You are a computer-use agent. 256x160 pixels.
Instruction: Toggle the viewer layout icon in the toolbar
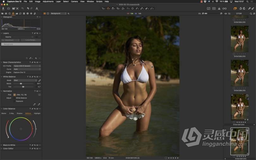pyautogui.click(x=209, y=9)
